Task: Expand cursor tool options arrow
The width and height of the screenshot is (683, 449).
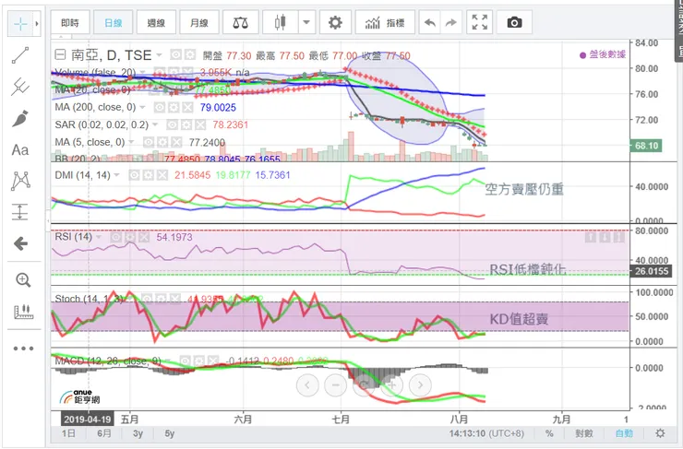Action: tap(37, 23)
